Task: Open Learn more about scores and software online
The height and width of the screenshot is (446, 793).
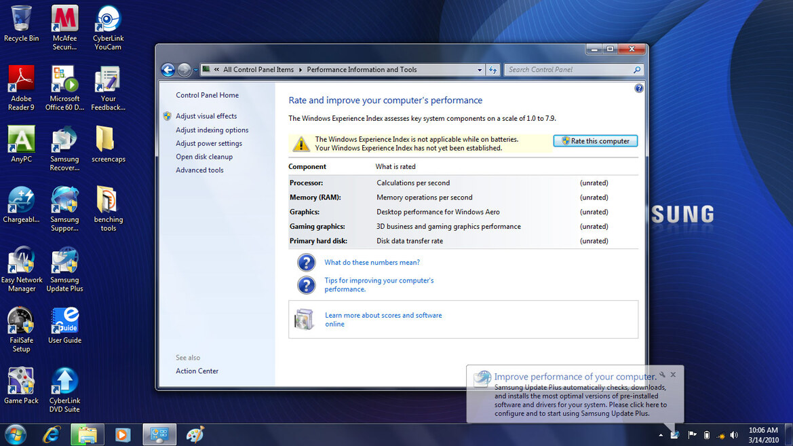Action: [x=383, y=320]
